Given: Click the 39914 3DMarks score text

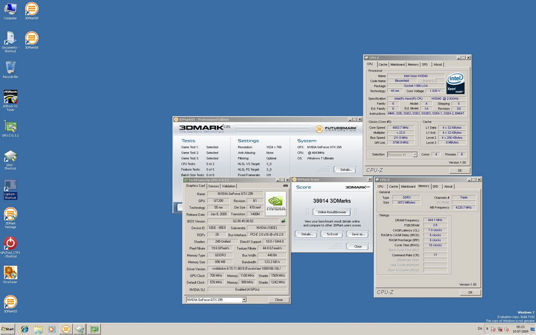Looking at the screenshot, I should click(331, 201).
